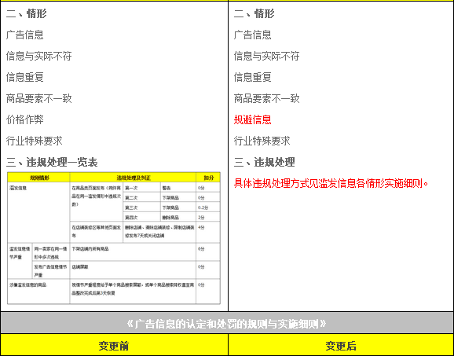This screenshot has width=454, height=356.
Task: Select the gray 广告信息的认定和处罚 title bar
Action: tap(227, 323)
